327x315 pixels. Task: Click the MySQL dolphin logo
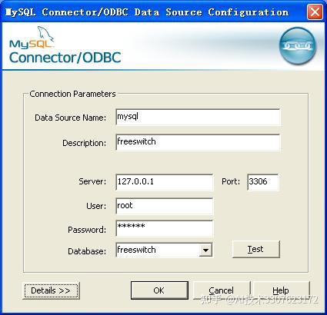[32, 38]
